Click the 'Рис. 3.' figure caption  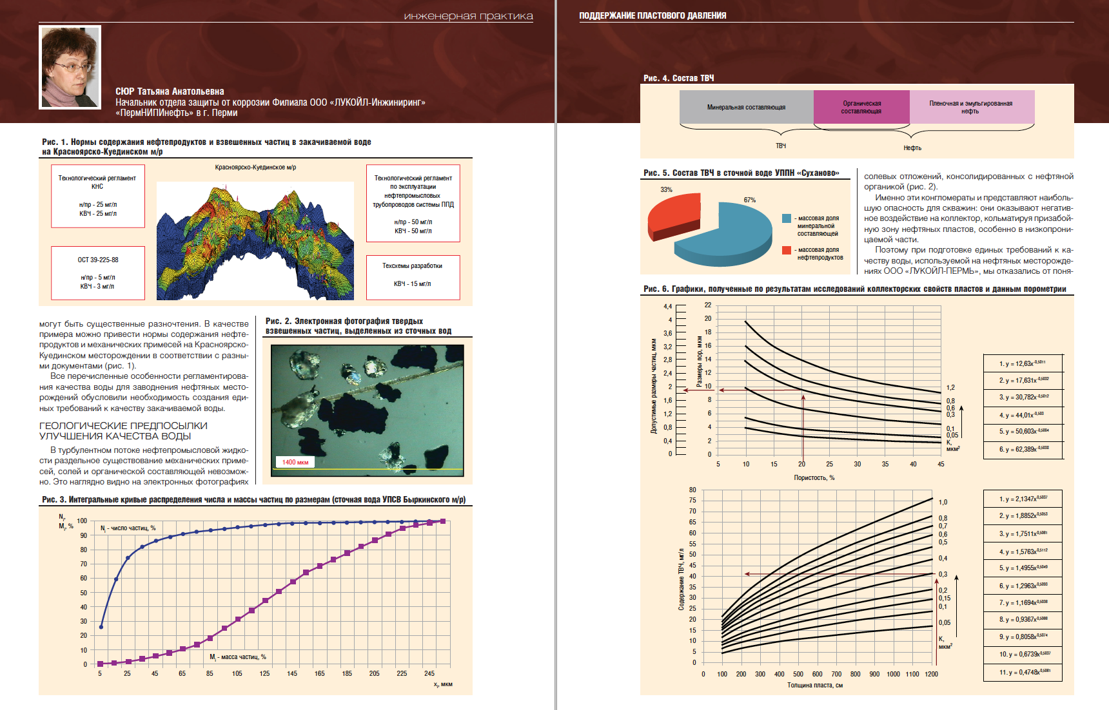(253, 499)
